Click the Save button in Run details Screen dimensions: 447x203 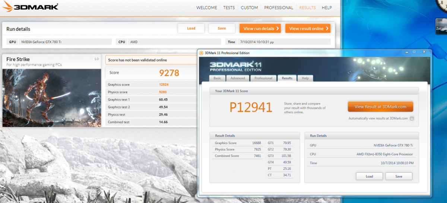[222, 28]
